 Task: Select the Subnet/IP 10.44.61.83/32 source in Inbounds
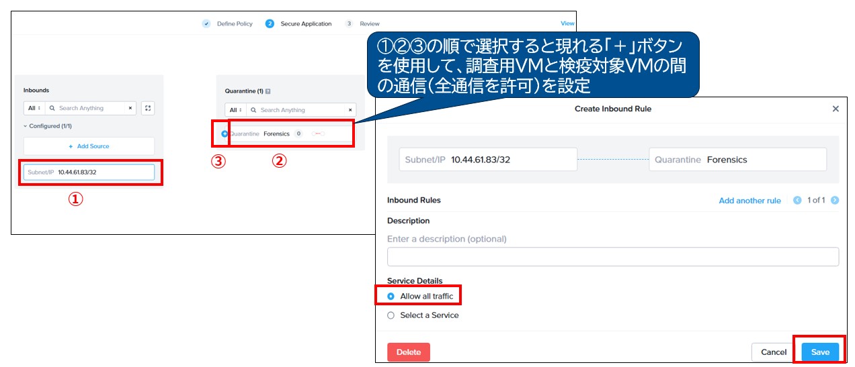(x=89, y=172)
